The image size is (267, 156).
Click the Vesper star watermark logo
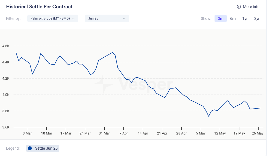(x=103, y=85)
